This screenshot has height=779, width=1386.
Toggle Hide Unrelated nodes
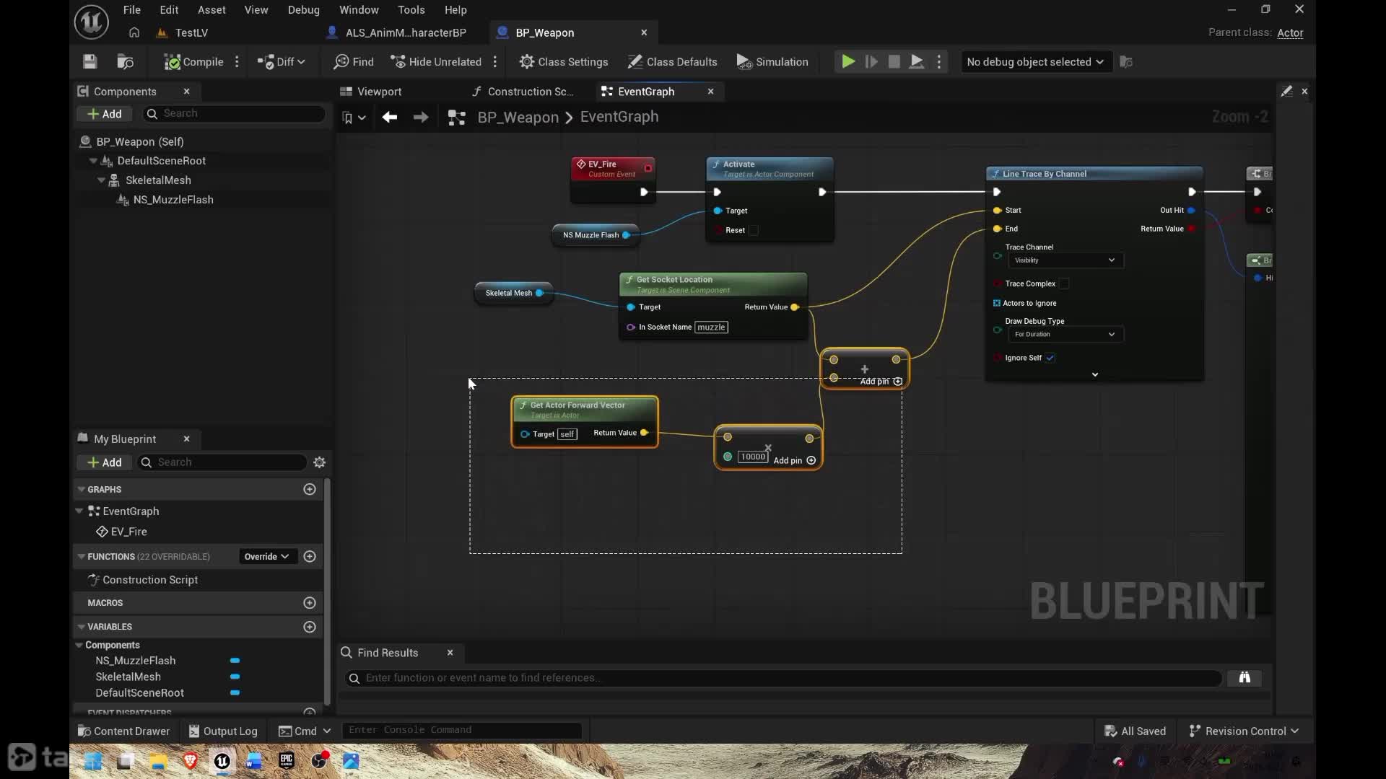tap(436, 62)
